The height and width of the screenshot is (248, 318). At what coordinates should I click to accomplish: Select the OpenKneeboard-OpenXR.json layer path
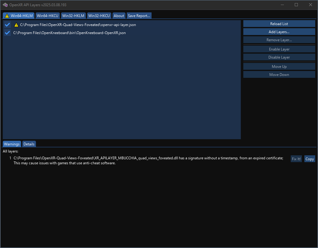[x=69, y=33]
